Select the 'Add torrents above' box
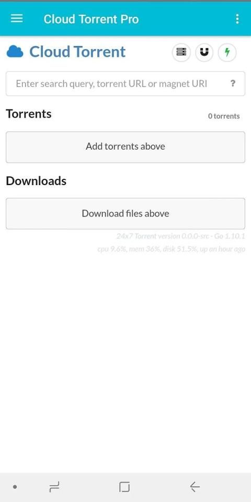Screen dimensions: 251x502 point(125,147)
